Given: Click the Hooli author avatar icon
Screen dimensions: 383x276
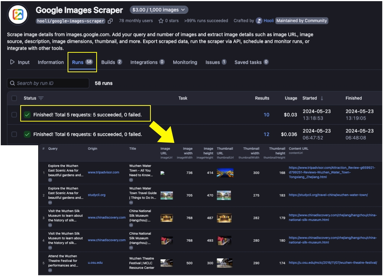Looking at the screenshot, I should click(259, 21).
